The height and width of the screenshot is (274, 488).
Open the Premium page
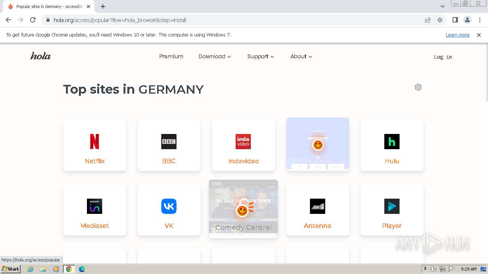click(x=171, y=56)
